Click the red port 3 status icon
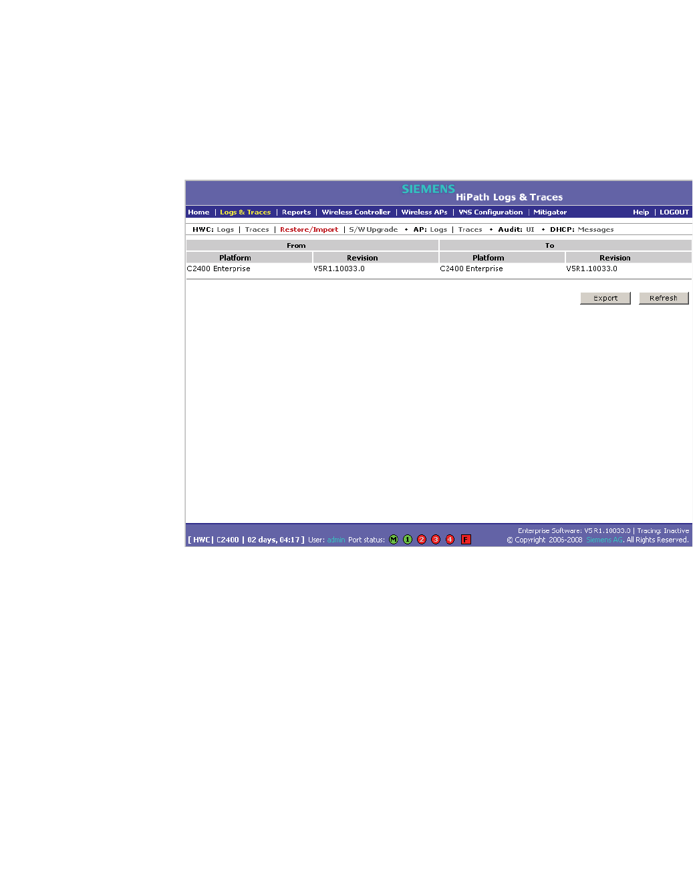 point(436,540)
